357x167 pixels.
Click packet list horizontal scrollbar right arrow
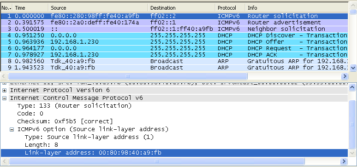click(345, 76)
